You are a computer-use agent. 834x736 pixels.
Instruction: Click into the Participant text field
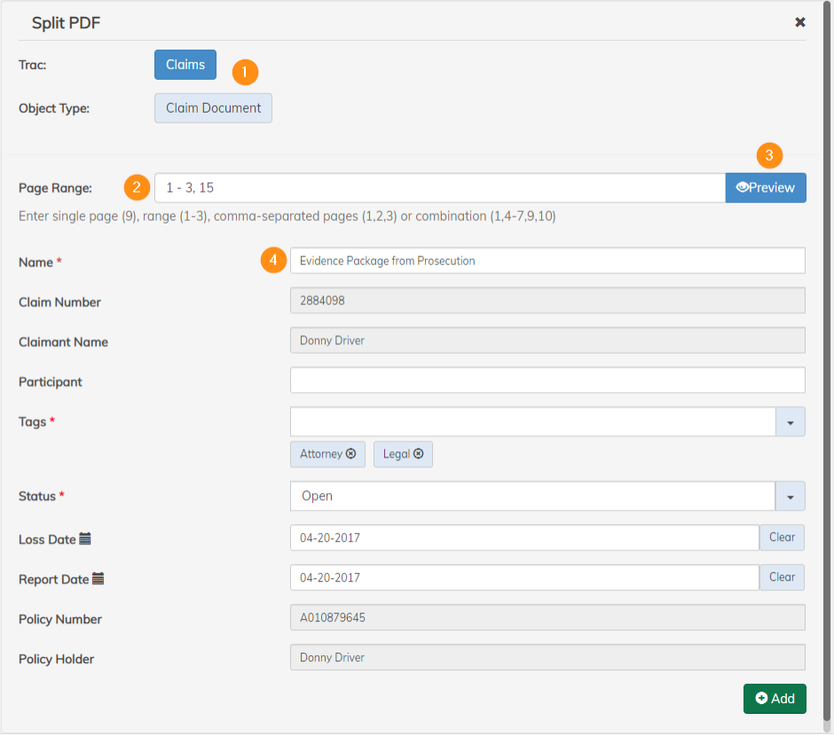(x=547, y=380)
